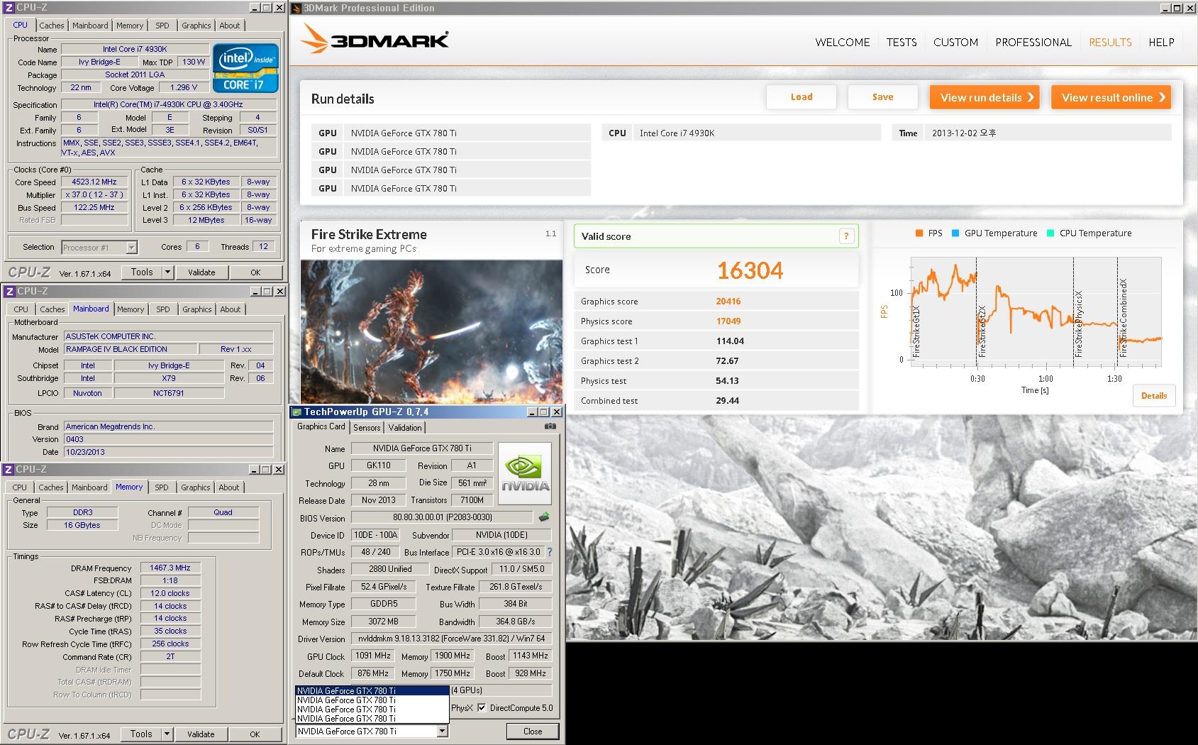Click the Combined test value 29.44
Image resolution: width=1198 pixels, height=745 pixels.
point(728,401)
